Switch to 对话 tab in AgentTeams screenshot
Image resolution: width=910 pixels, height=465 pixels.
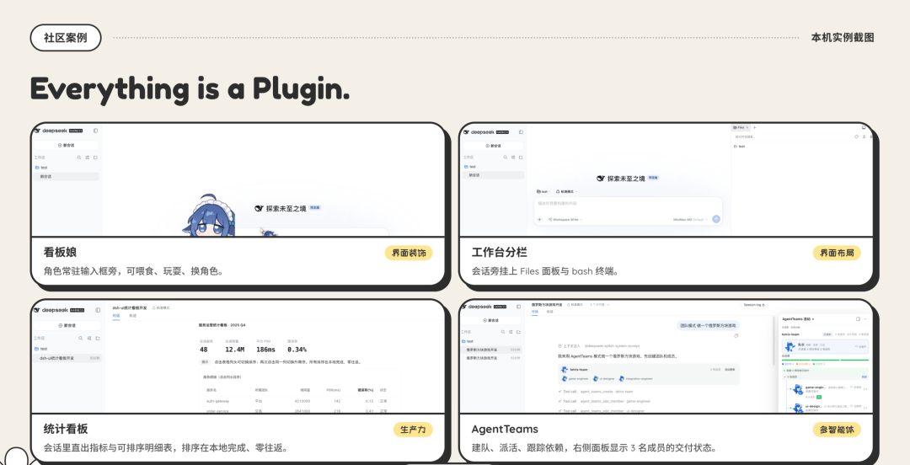(x=535, y=312)
